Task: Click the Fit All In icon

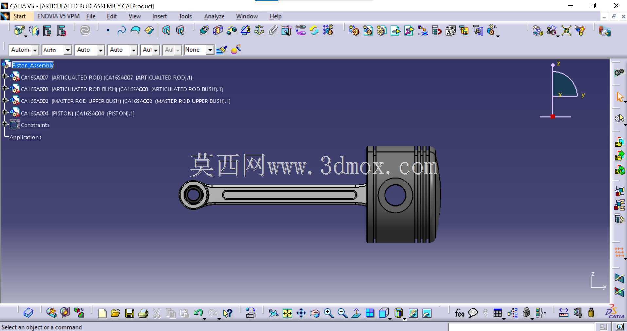Action: tap(287, 313)
